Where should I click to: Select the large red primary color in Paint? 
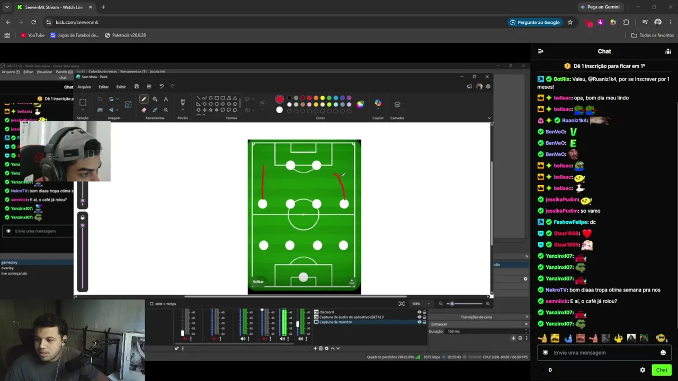tap(279, 99)
